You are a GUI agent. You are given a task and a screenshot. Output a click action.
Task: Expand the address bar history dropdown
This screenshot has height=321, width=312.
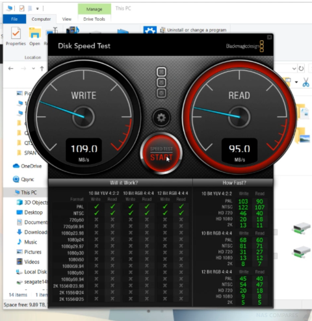[x=294, y=69]
